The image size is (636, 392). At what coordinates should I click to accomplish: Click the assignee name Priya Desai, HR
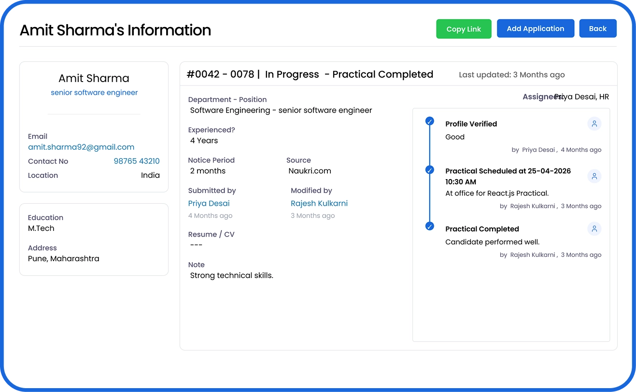[582, 97]
